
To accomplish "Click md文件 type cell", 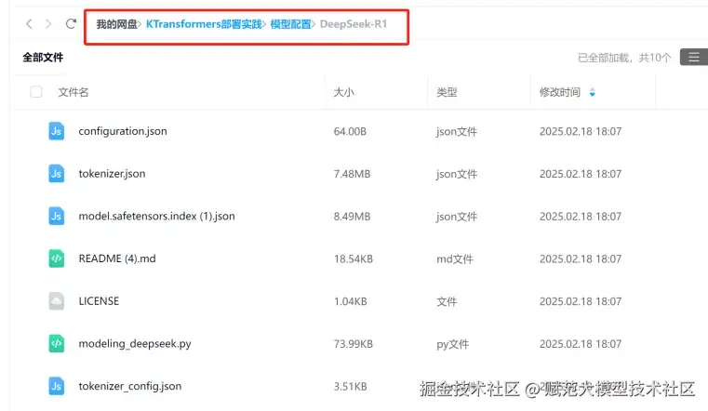I will (x=455, y=259).
